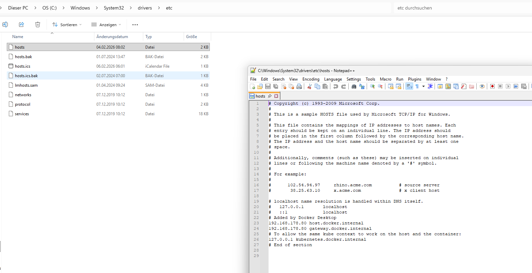The width and height of the screenshot is (532, 273).
Task: Toggle Word wrap in Notepad++ toolbar
Action: [x=409, y=86]
